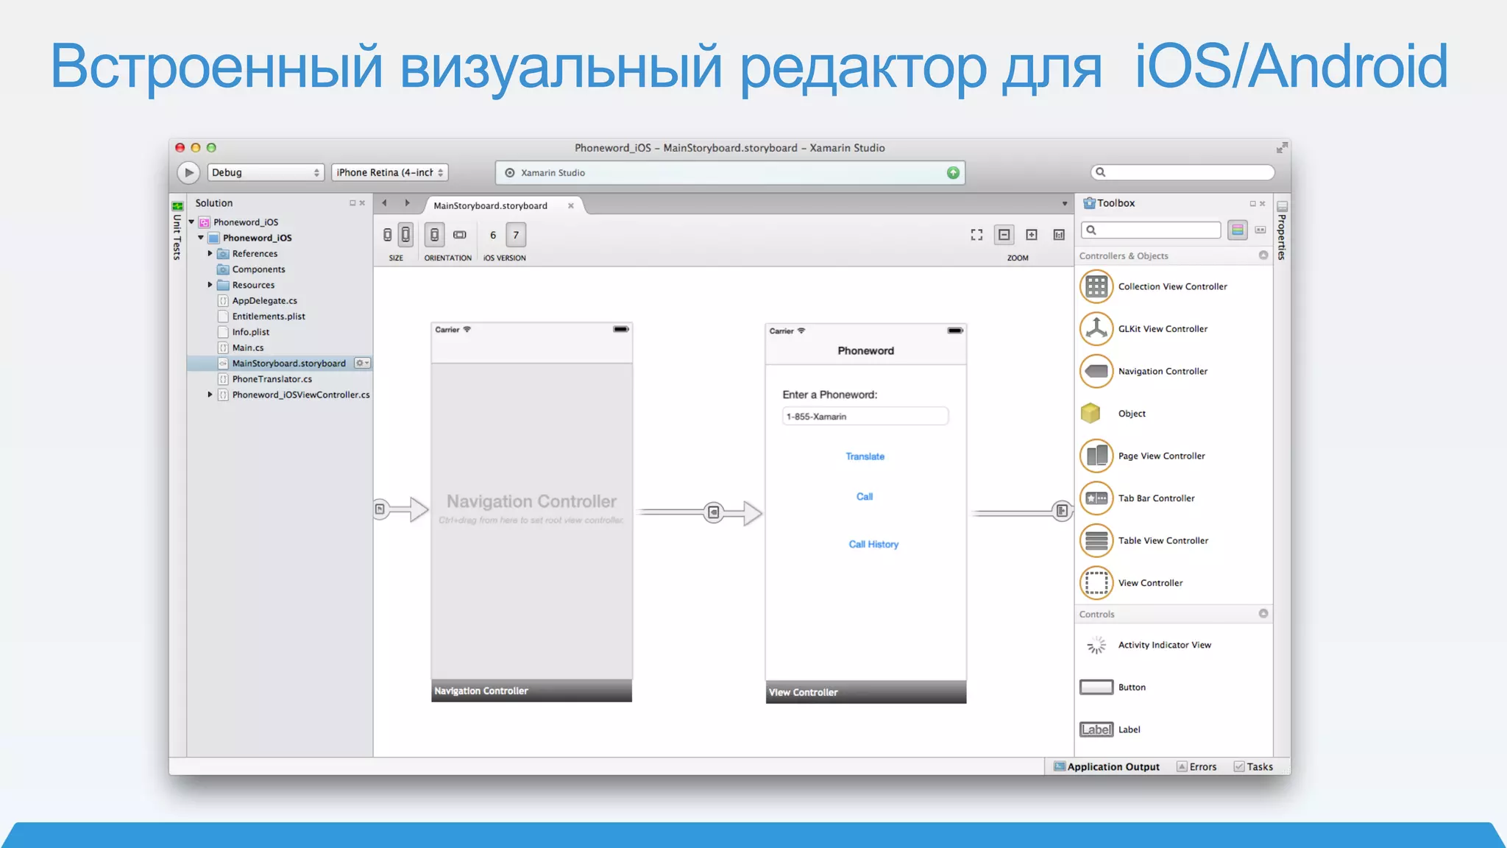
Task: Open the Errors pad
Action: (1196, 766)
